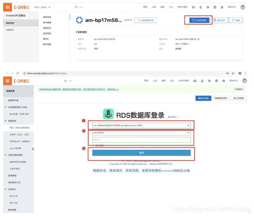Click 跨数据库查询 button in DMS

(221, 98)
